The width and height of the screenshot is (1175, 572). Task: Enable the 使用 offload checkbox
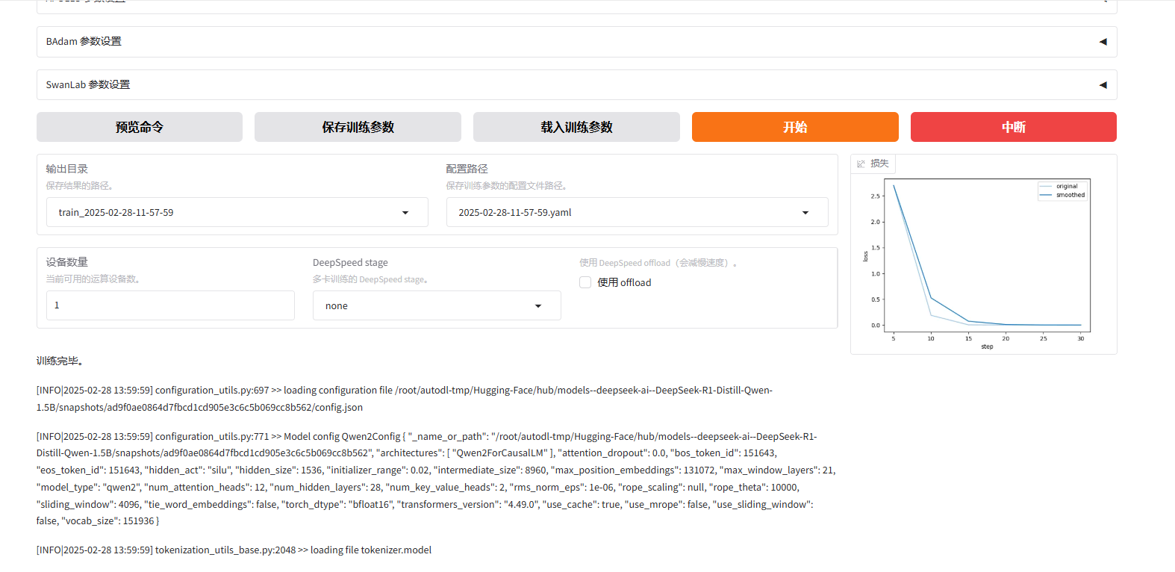[x=585, y=282]
